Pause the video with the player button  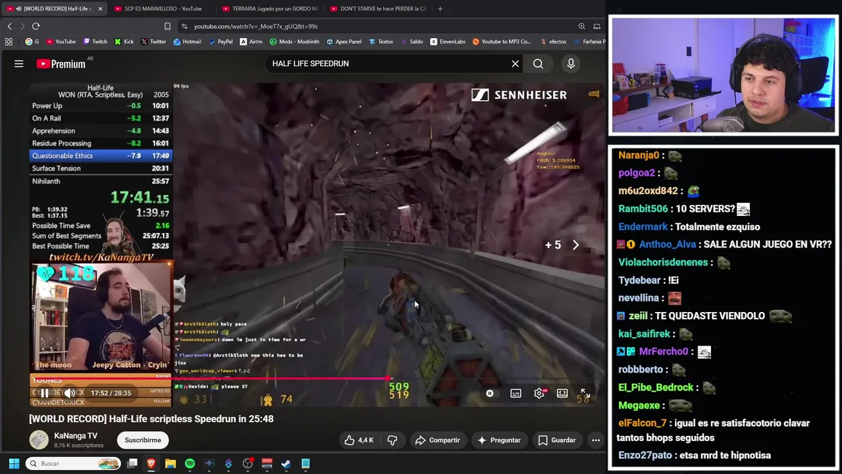click(x=45, y=393)
